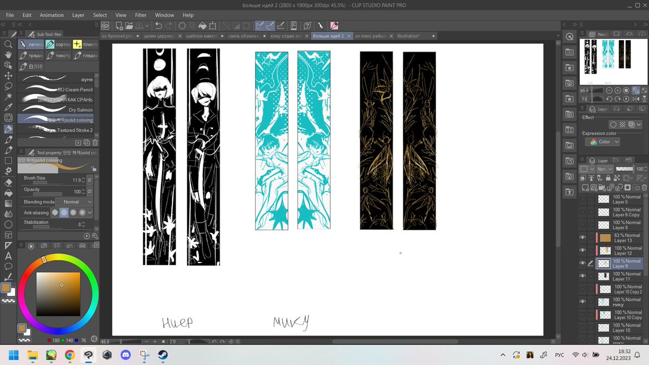Image resolution: width=649 pixels, height=365 pixels.
Task: Open Discord from Windows taskbar
Action: (125, 355)
